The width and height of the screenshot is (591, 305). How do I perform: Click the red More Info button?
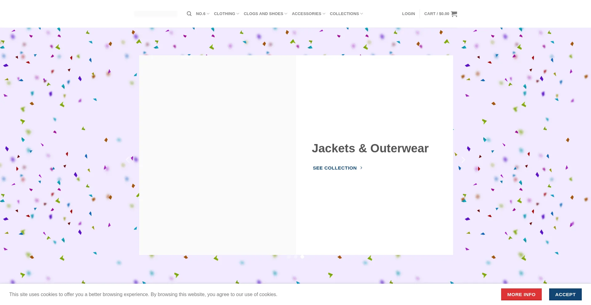click(x=521, y=295)
